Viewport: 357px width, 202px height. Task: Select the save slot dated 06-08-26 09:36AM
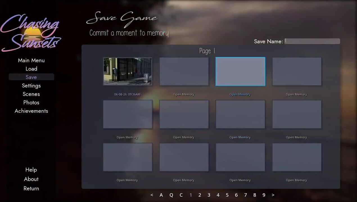pyautogui.click(x=128, y=71)
